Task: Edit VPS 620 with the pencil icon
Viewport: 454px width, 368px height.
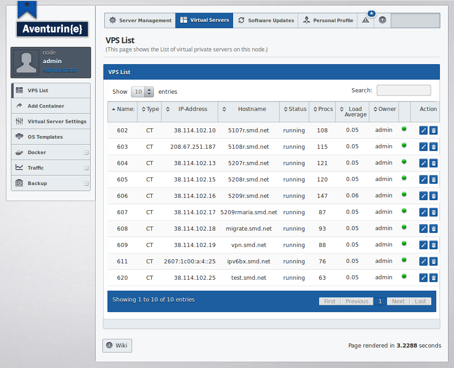Action: [423, 278]
